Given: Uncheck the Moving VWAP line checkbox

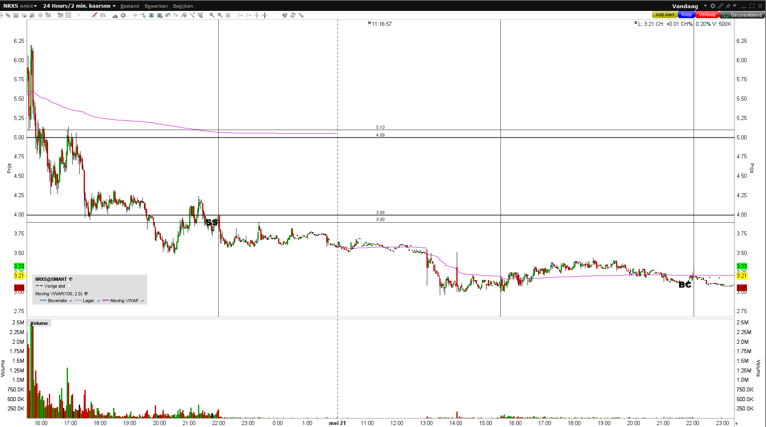Looking at the screenshot, I should [142, 301].
